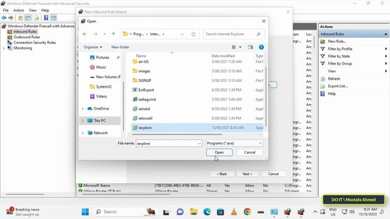Expand the This PC node
The width and height of the screenshot is (390, 219).
83,120
